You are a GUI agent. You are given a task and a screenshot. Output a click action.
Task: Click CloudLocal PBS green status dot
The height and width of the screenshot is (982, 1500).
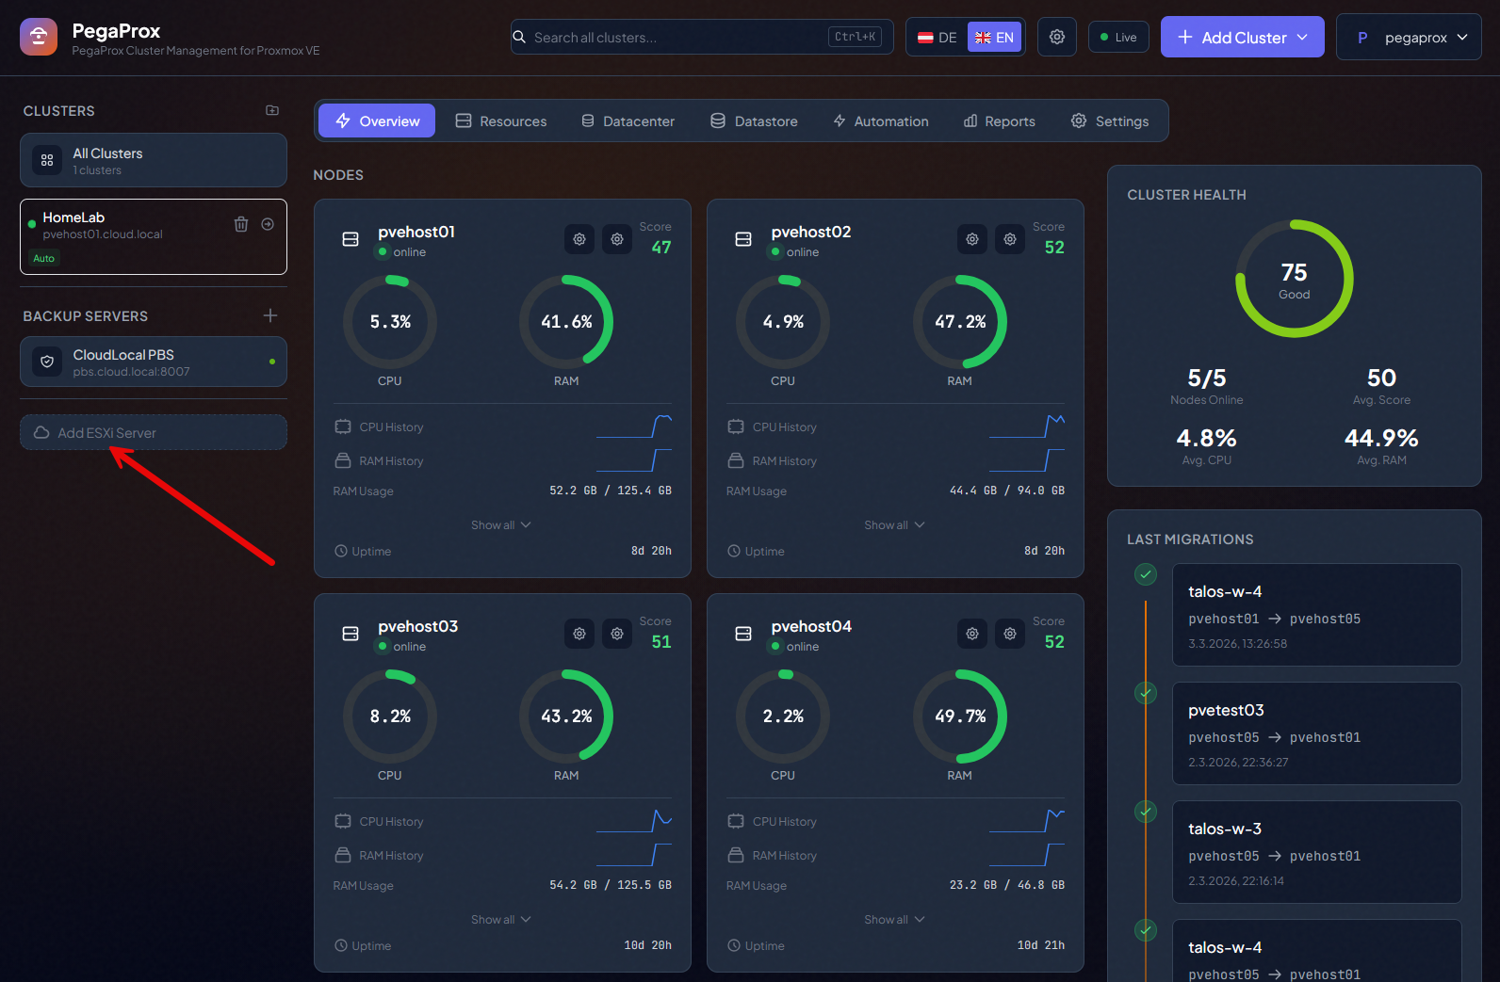272,362
